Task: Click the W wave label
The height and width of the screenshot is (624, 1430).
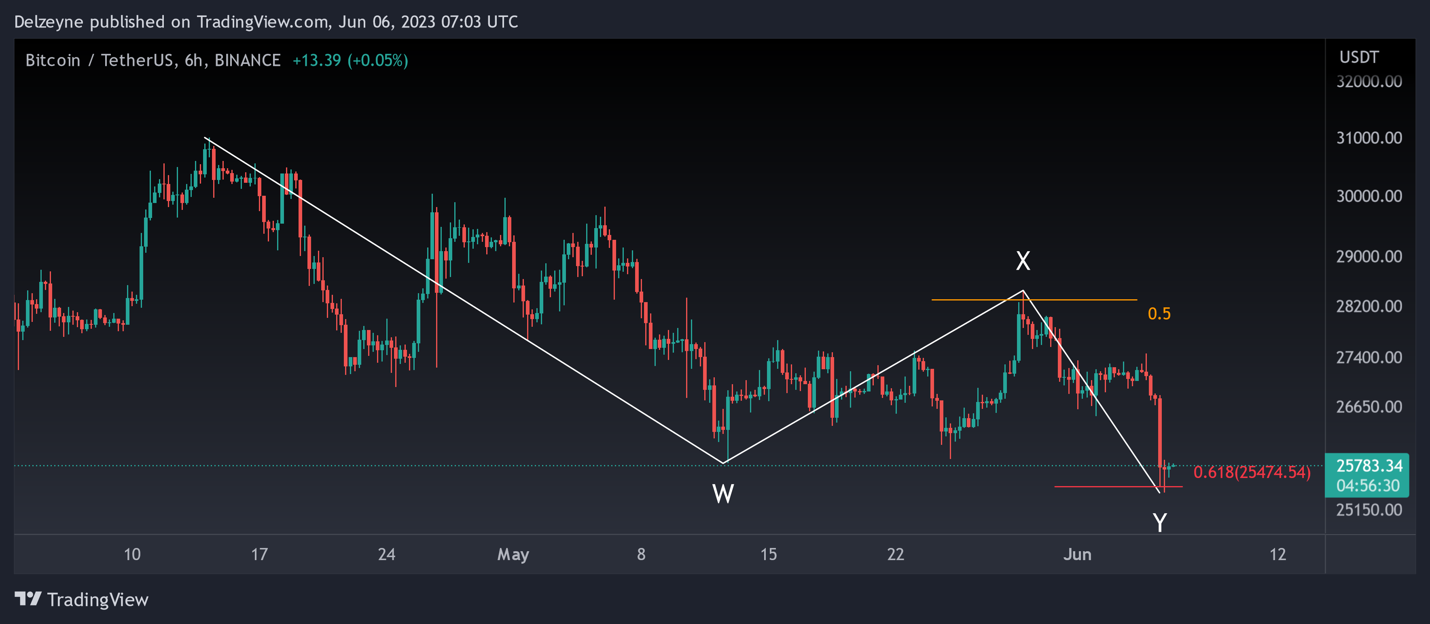Action: [x=723, y=493]
